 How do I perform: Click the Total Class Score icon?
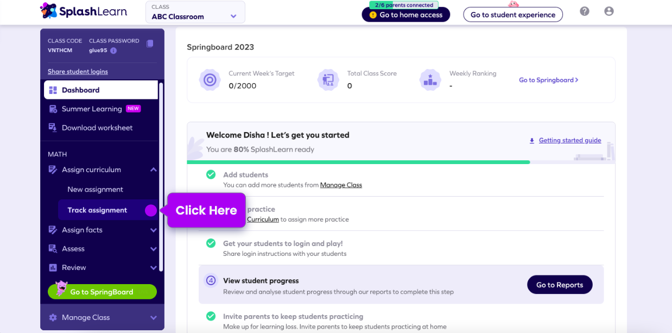click(328, 80)
